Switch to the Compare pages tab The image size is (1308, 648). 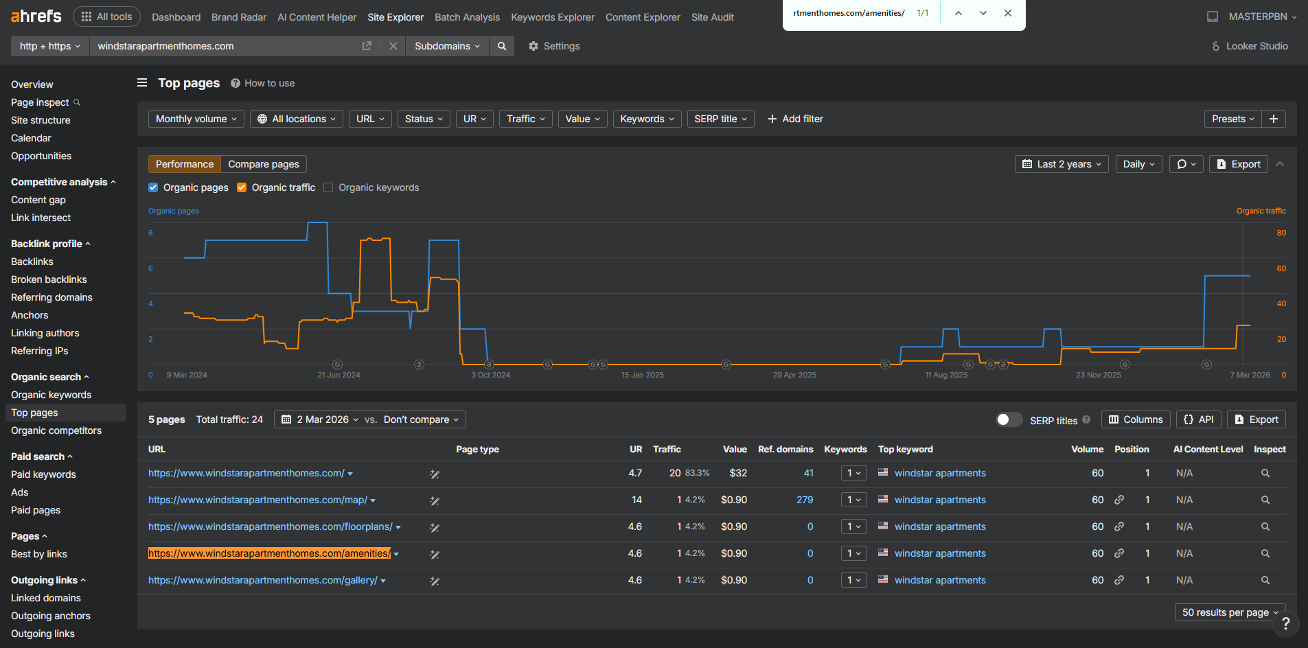tap(264, 164)
